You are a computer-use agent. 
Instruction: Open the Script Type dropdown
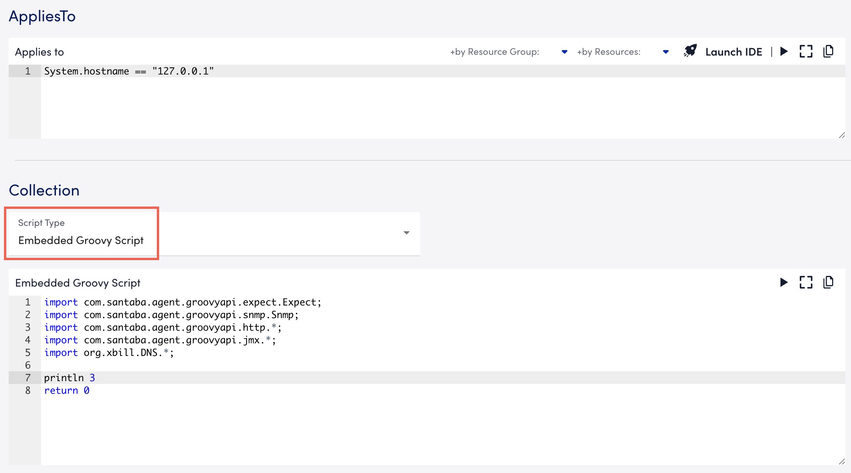(x=406, y=233)
